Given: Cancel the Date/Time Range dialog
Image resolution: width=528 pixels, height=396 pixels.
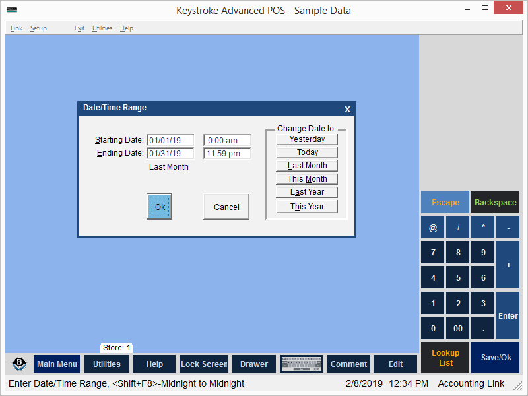Looking at the screenshot, I should (x=226, y=207).
